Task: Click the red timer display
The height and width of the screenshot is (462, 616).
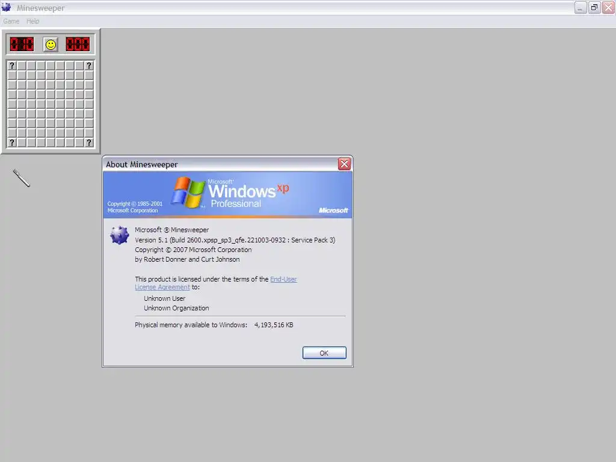Action: [78, 45]
